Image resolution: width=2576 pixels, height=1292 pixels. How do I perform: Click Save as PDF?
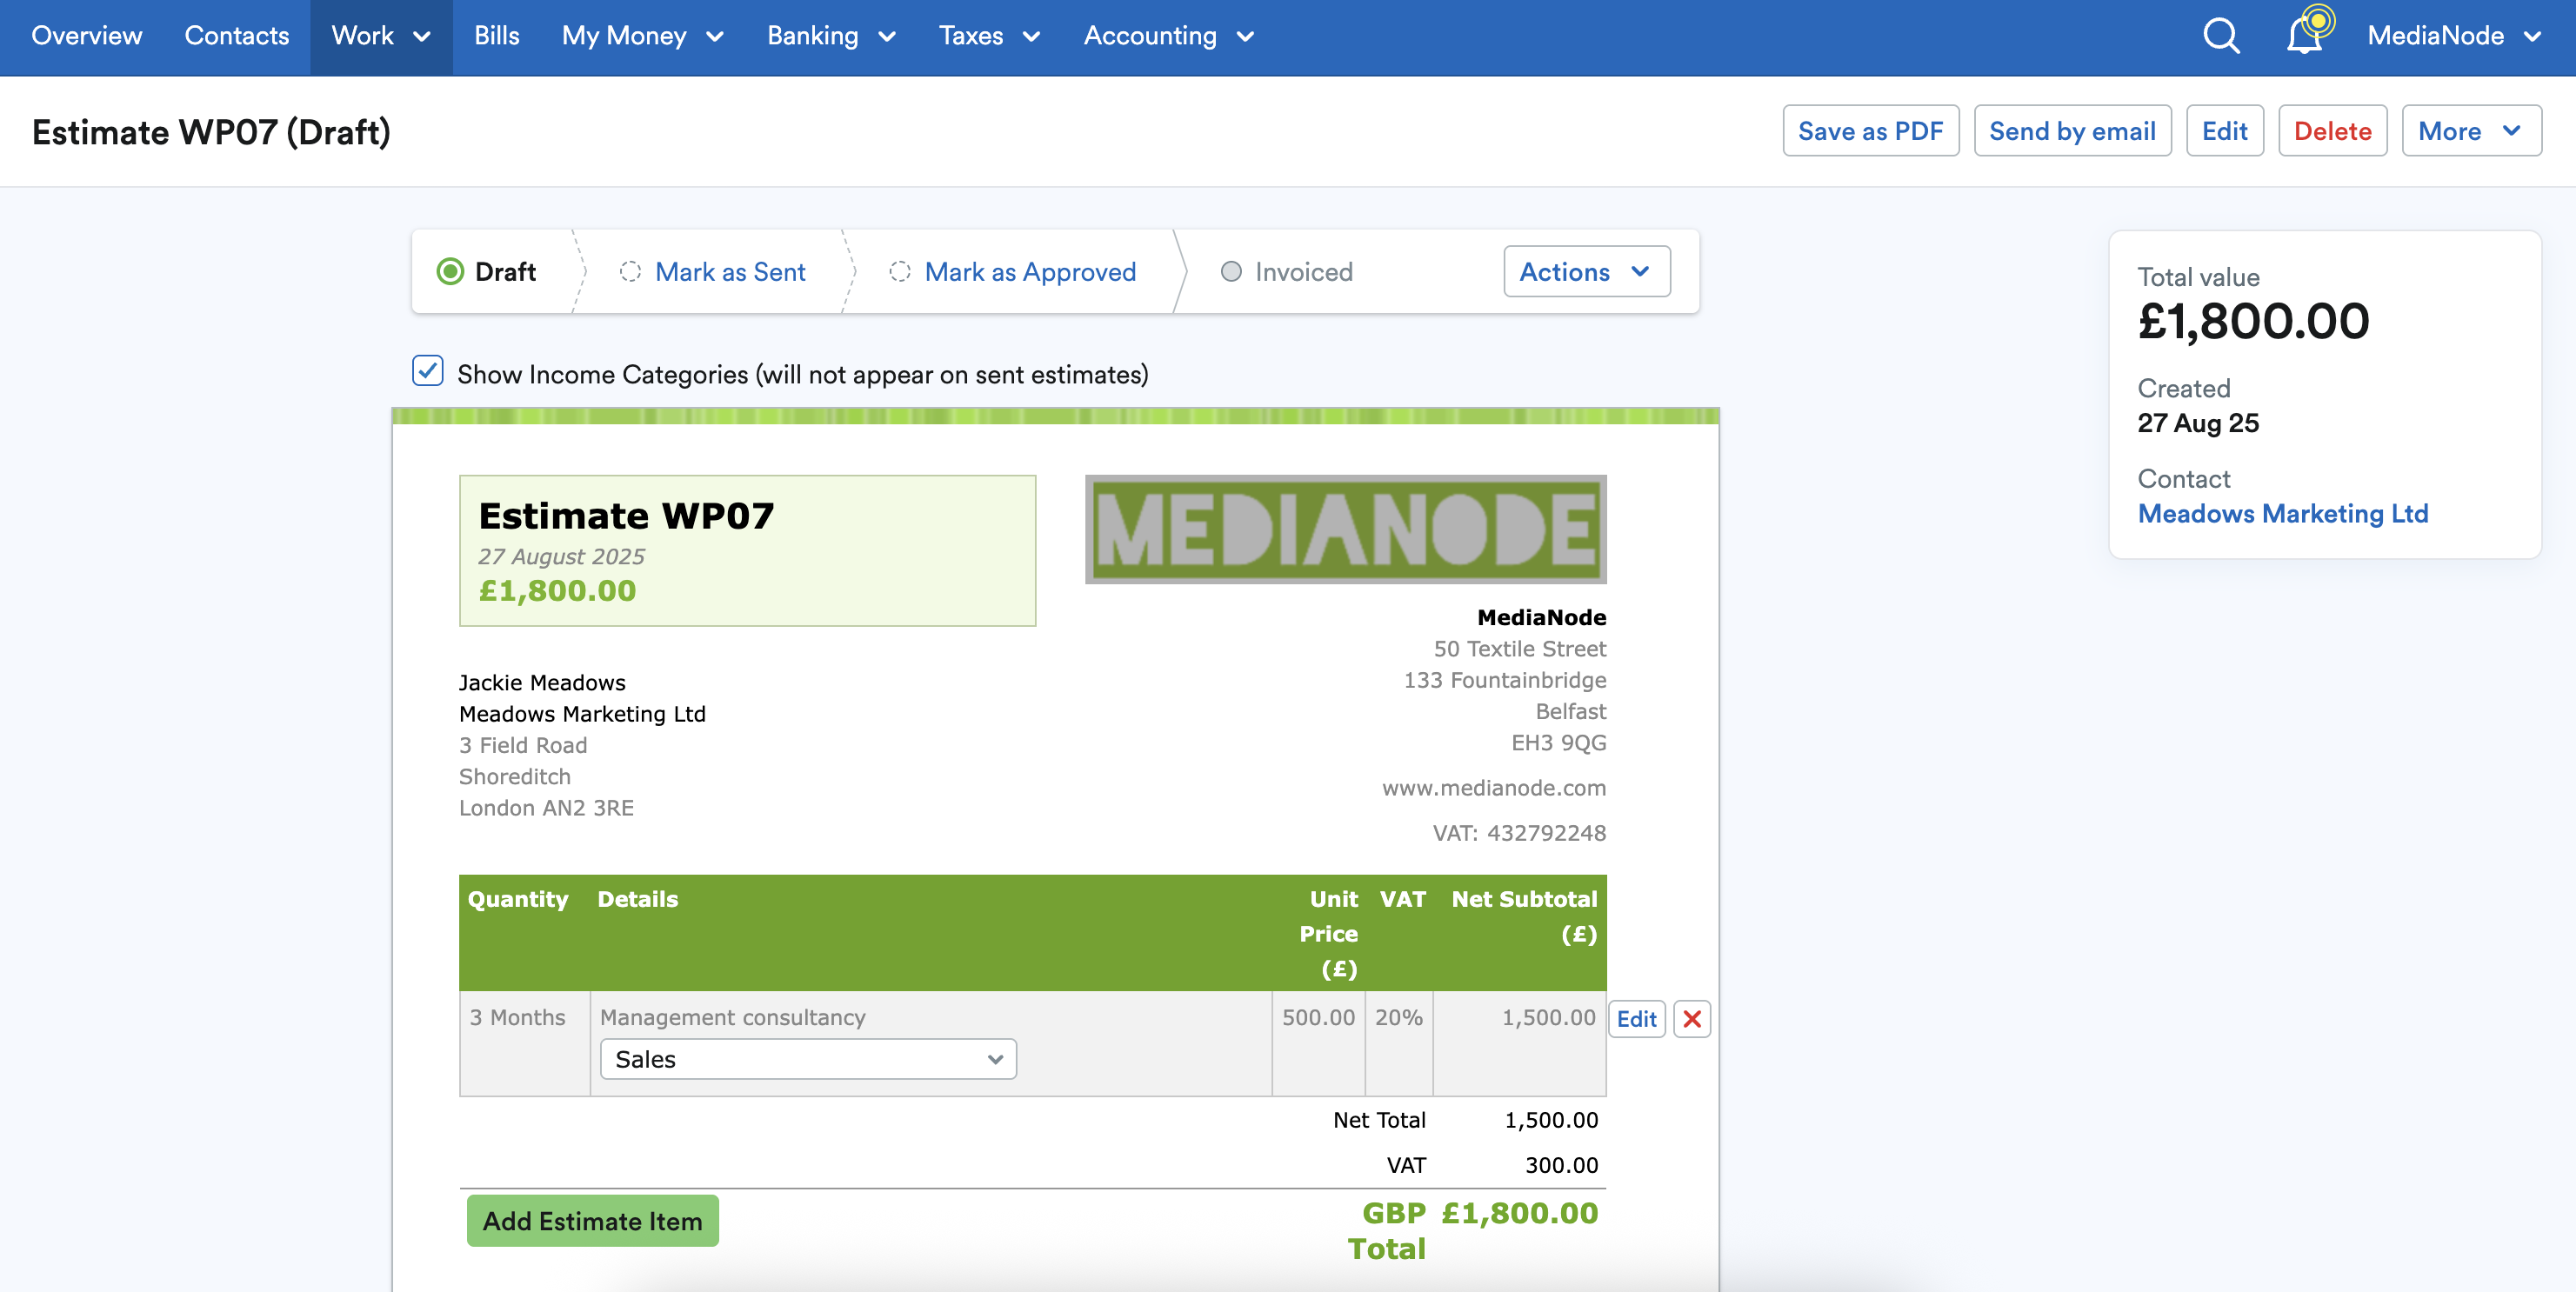(x=1870, y=131)
